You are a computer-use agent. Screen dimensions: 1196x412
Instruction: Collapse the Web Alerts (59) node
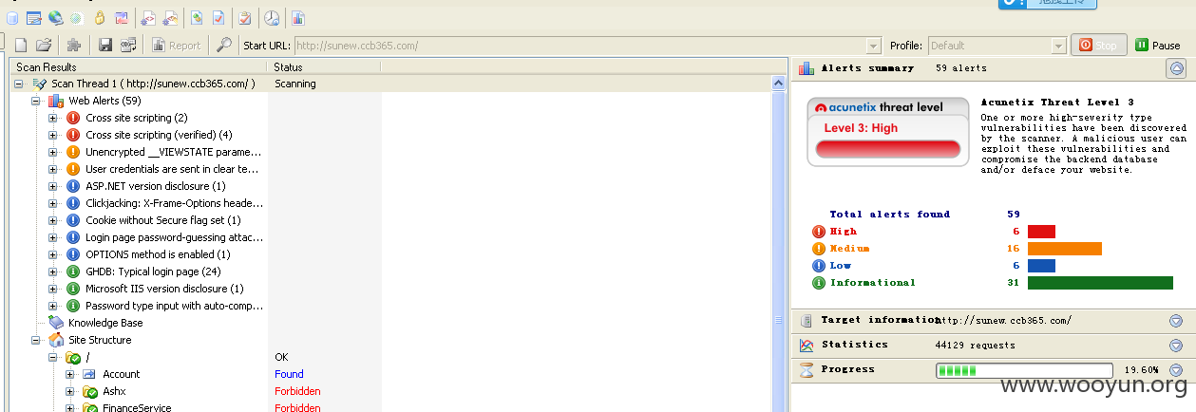36,101
